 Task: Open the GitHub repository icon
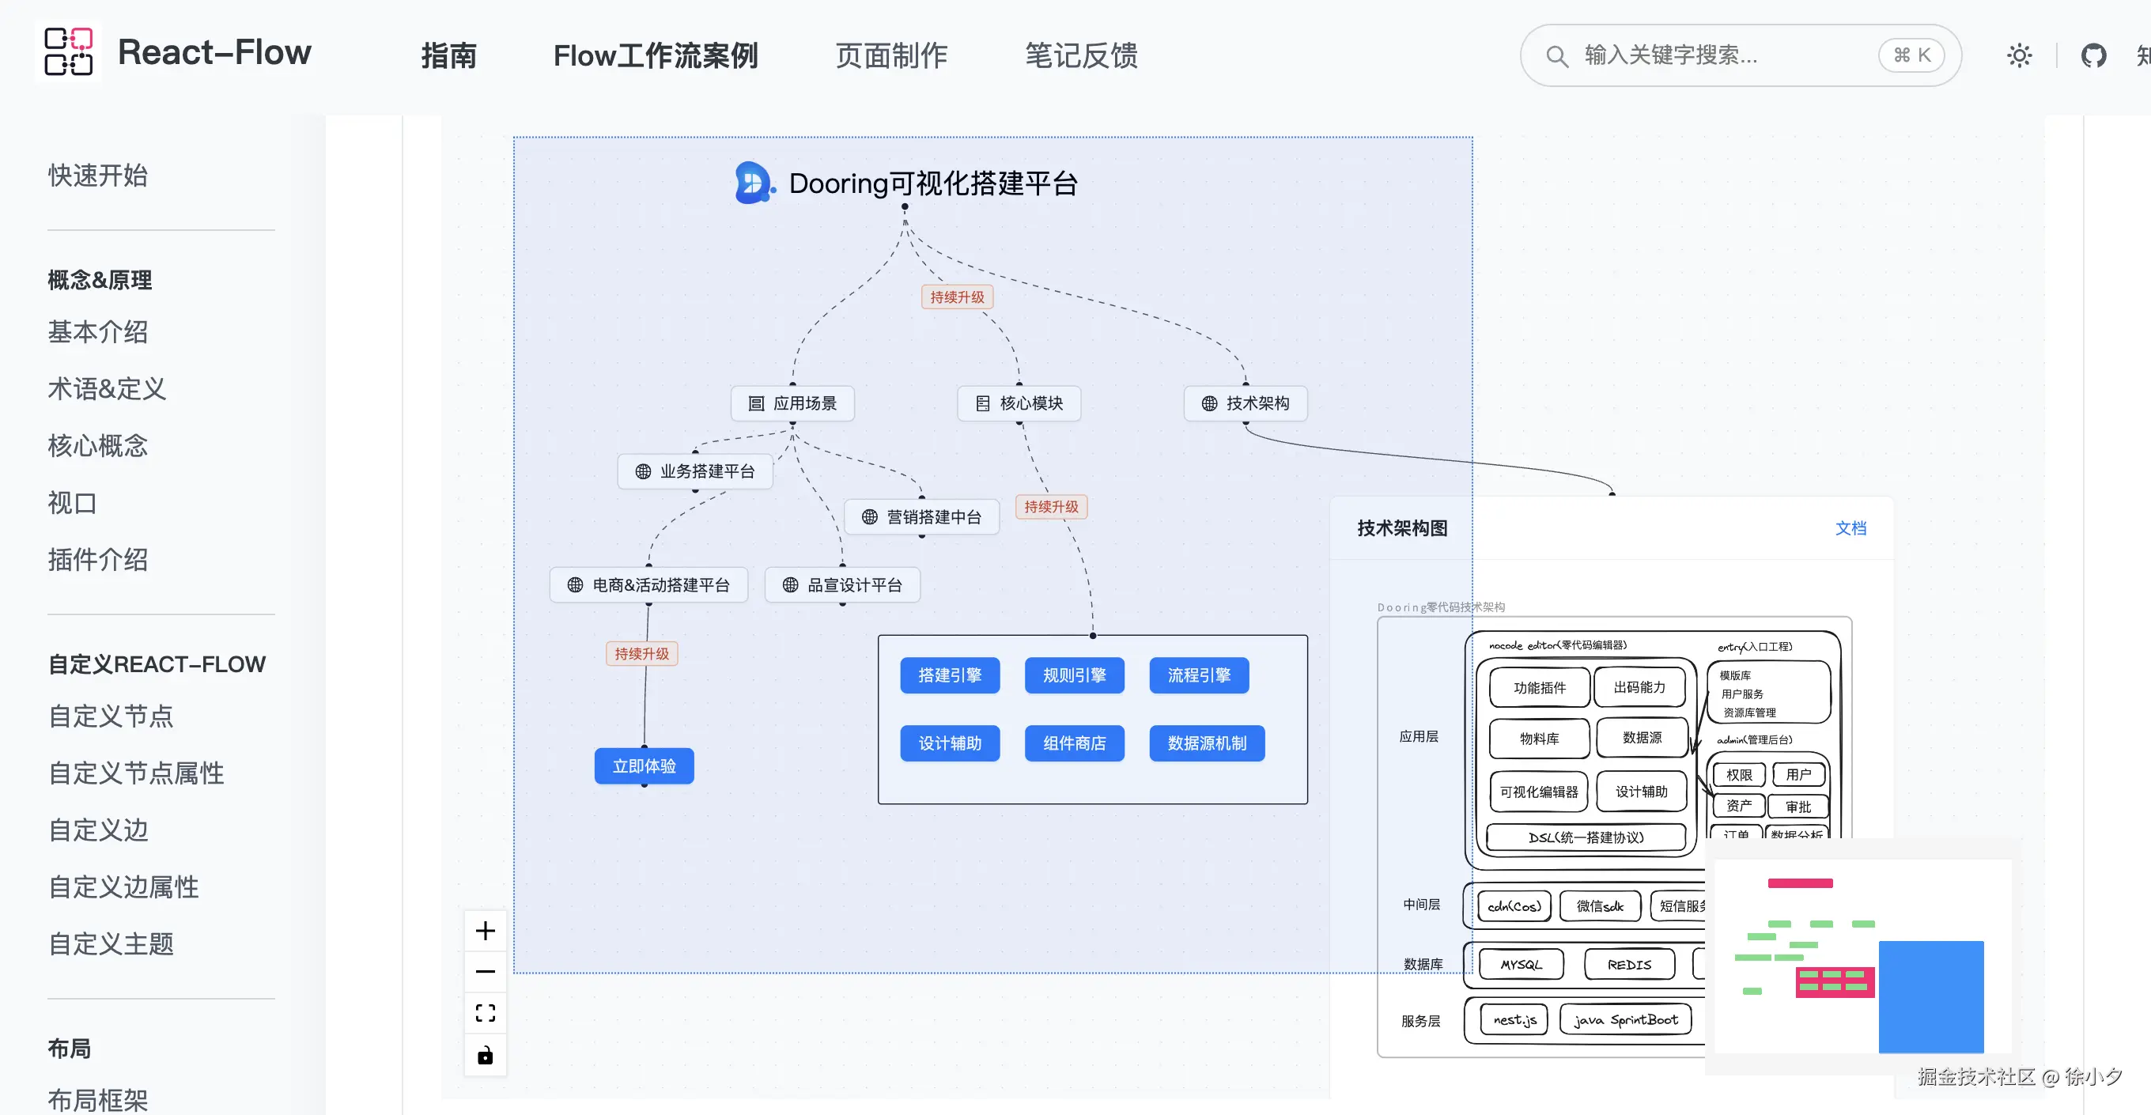click(2093, 56)
